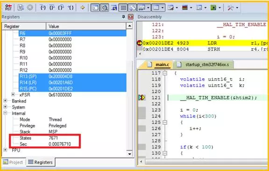The width and height of the screenshot is (269, 171).
Task: Expand the xPSR register node
Action: coord(13,95)
